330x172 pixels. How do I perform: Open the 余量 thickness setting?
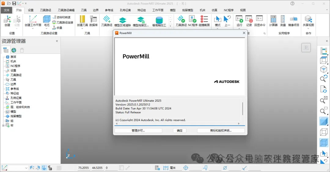tap(57, 28)
